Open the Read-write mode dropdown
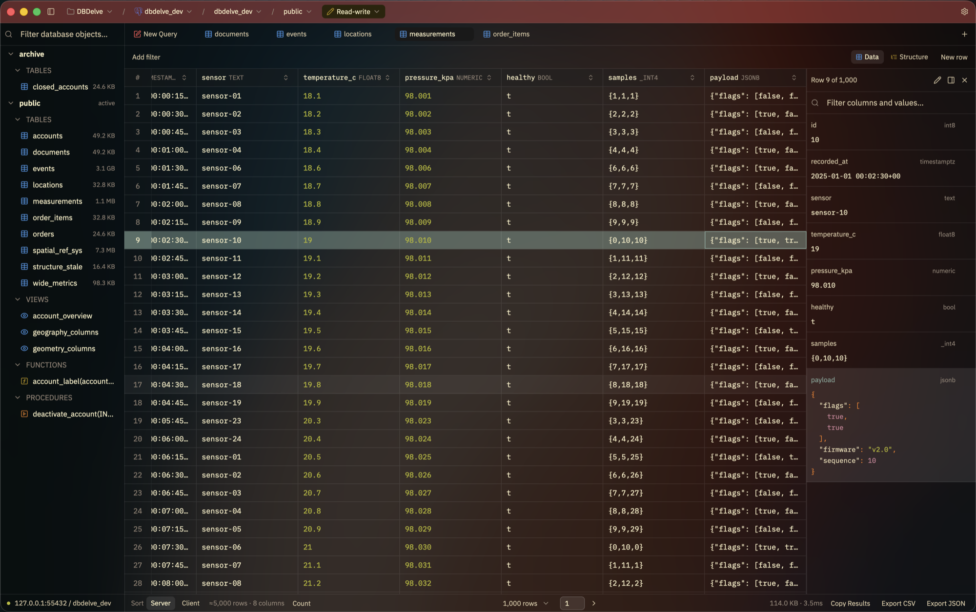Viewport: 976px width, 612px height. pyautogui.click(x=353, y=12)
